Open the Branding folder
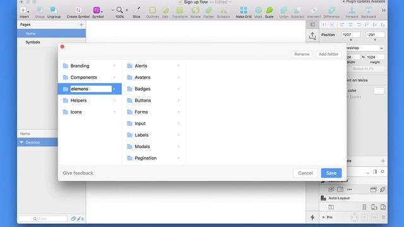This screenshot has width=404, height=227. [x=90, y=66]
